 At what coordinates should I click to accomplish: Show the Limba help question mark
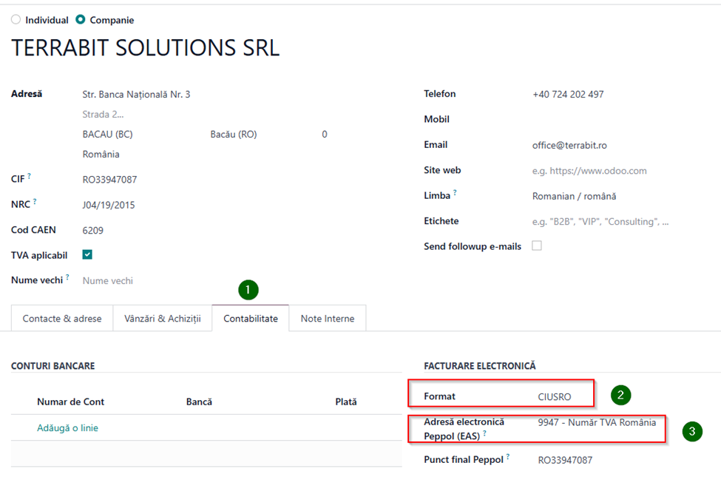tap(455, 193)
